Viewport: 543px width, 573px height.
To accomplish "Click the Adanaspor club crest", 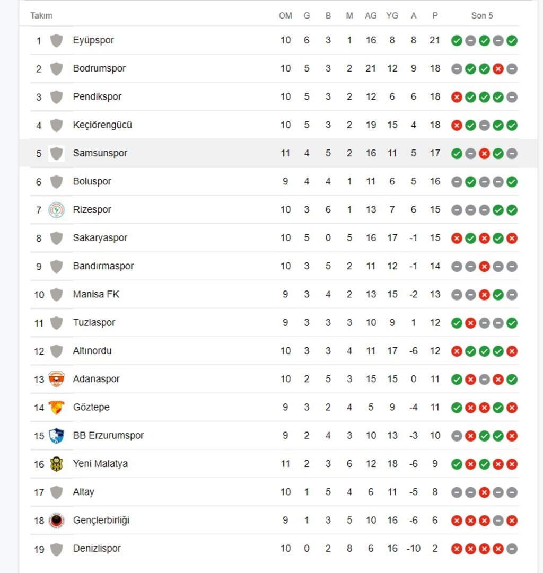I will pyautogui.click(x=56, y=380).
